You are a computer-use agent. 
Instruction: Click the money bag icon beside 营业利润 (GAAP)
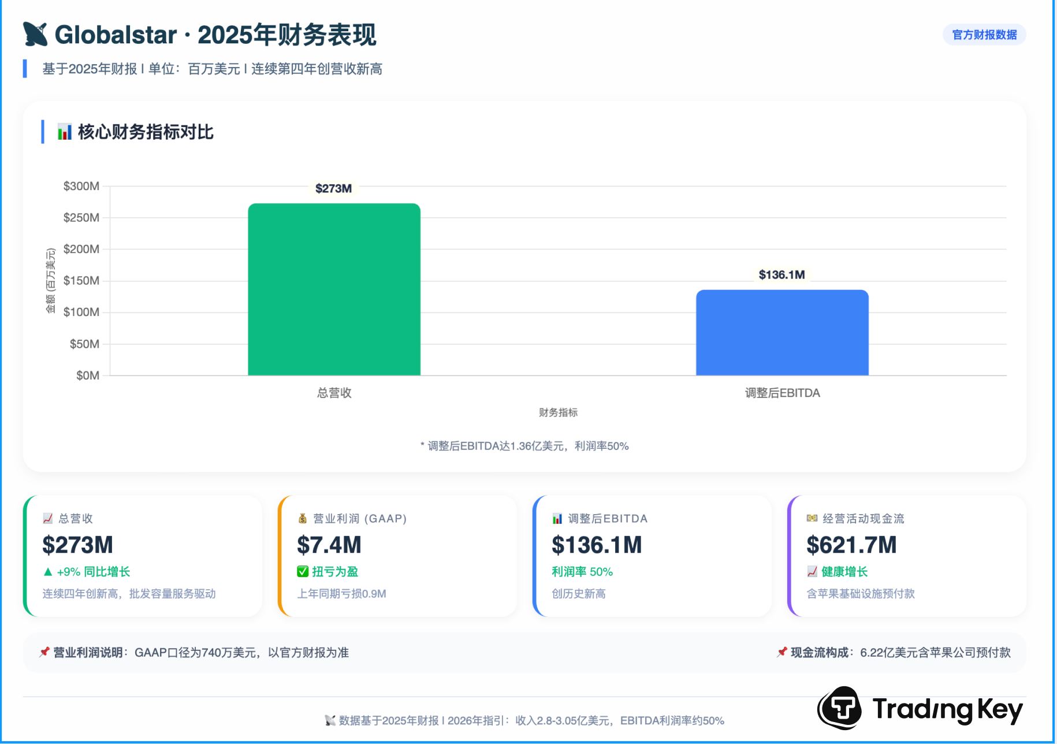pos(302,519)
